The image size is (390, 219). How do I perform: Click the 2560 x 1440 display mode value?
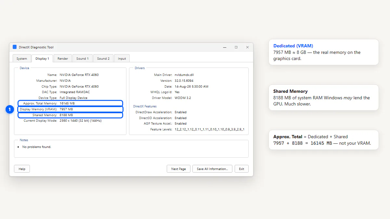81,120
